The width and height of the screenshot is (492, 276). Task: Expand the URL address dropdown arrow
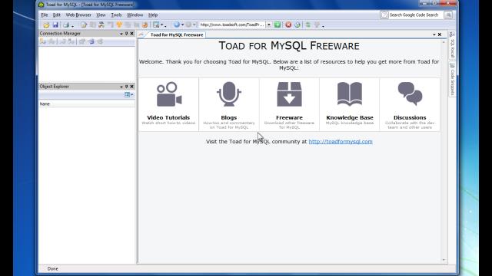tap(269, 25)
